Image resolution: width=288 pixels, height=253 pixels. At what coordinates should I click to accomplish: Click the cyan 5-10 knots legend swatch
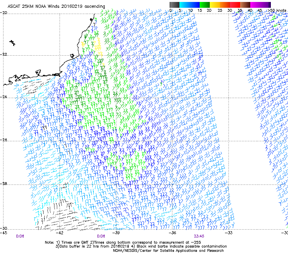click(x=184, y=5)
